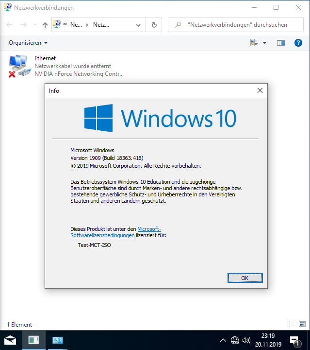Click the "Test-MCT-ISO" licensee text

click(95, 245)
